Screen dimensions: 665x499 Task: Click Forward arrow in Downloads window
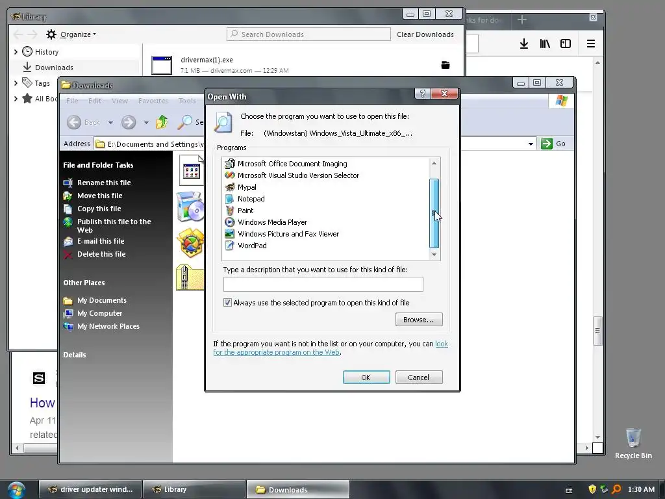(x=129, y=122)
